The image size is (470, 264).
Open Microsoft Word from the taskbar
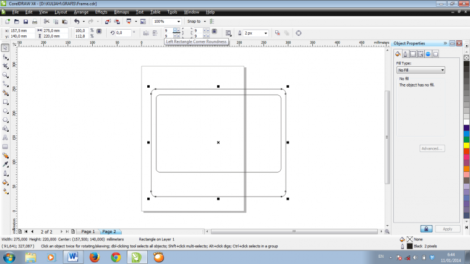[x=73, y=257]
